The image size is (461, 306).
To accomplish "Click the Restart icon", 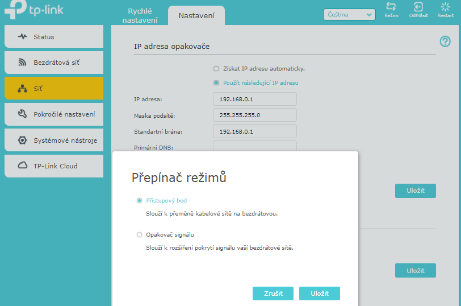I will coord(445,7).
